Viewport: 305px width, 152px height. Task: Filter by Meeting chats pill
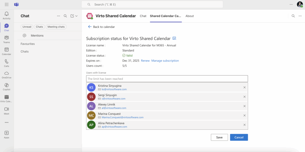pyautogui.click(x=56, y=27)
